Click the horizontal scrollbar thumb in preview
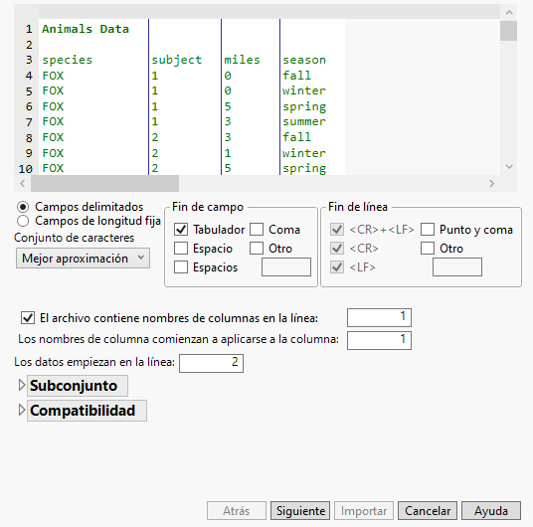Screen dimensions: 533x527 pyautogui.click(x=104, y=184)
